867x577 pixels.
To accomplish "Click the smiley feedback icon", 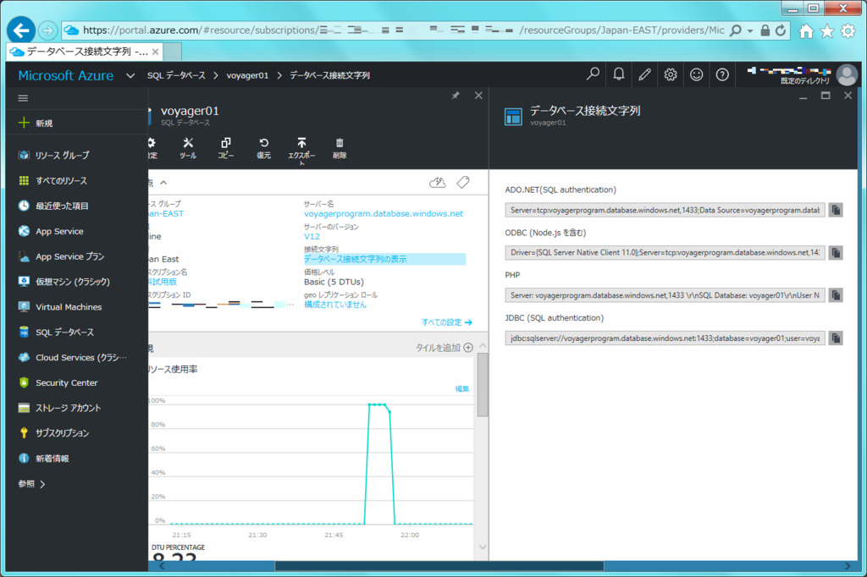I will [696, 74].
